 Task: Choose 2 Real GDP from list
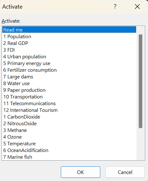tap(69, 43)
